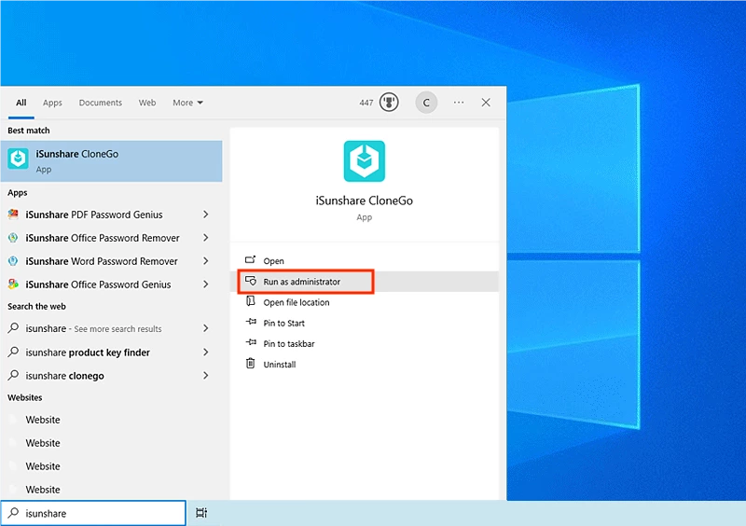Expand iSunshare Word Password Remover options
The width and height of the screenshot is (746, 526).
(205, 261)
